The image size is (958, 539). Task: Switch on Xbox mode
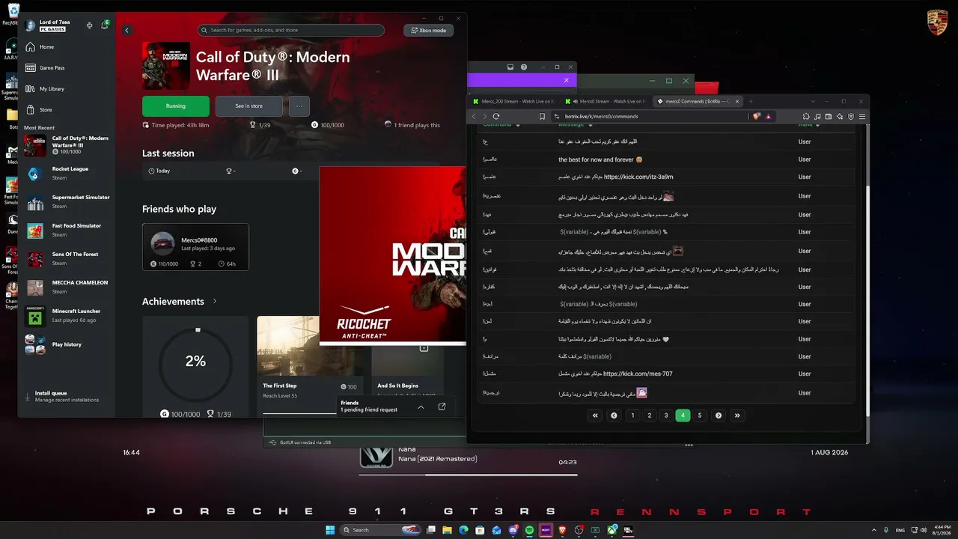[428, 31]
